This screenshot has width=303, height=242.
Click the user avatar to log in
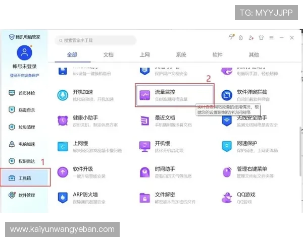(25, 52)
